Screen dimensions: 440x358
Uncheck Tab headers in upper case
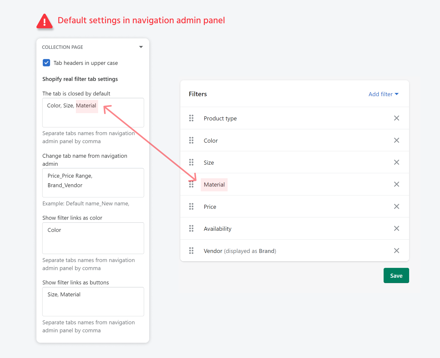click(x=47, y=63)
